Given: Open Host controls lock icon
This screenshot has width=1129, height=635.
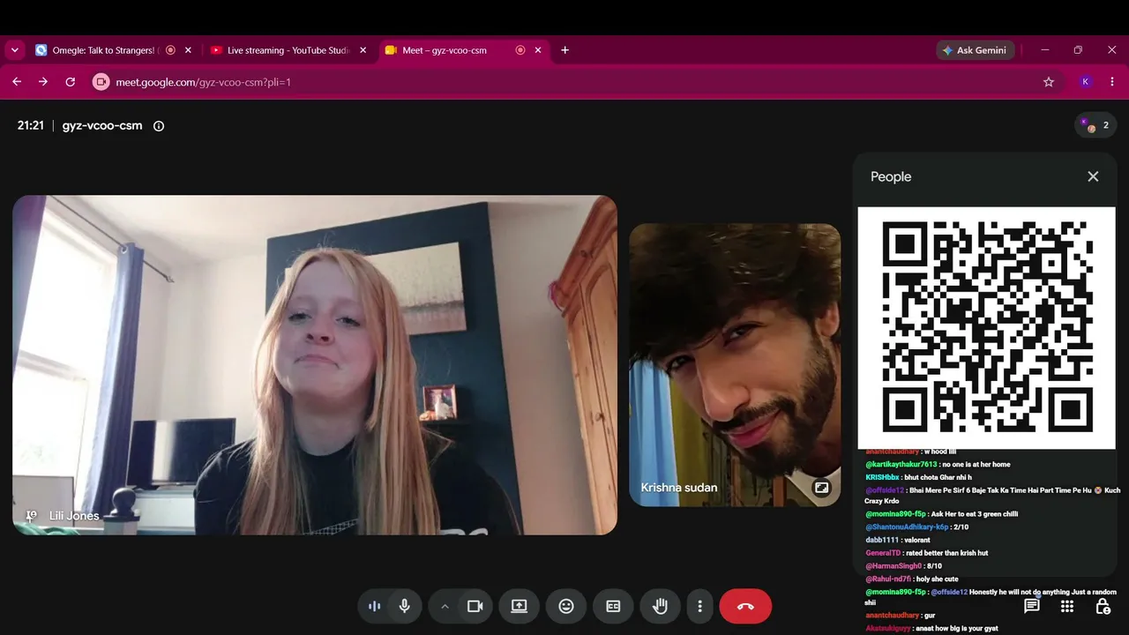Looking at the screenshot, I should (x=1103, y=606).
